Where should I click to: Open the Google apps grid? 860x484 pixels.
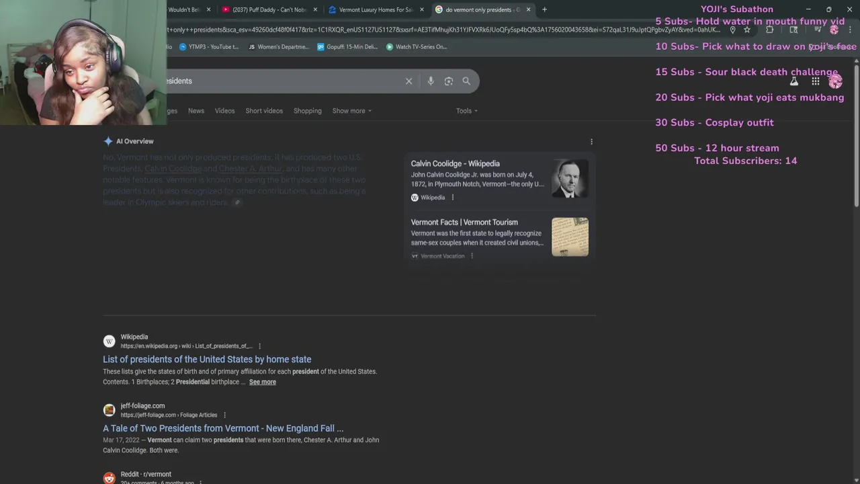[x=815, y=81]
